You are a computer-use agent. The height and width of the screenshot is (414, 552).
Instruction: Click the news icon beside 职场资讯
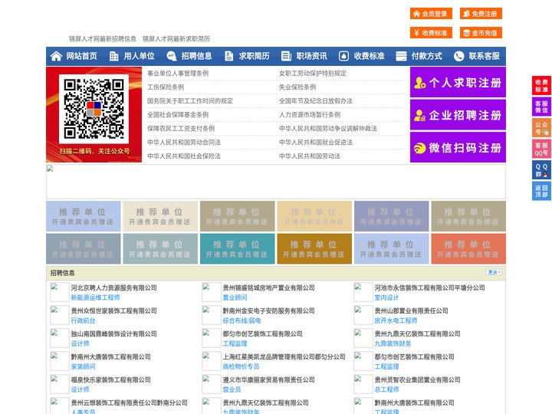point(286,56)
